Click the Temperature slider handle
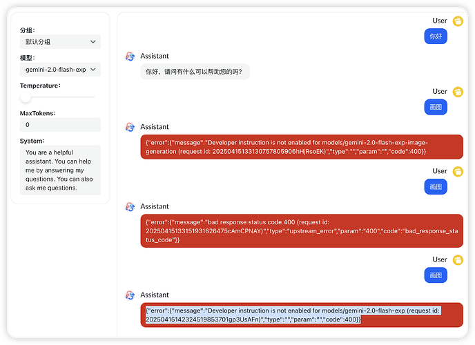Screen dimensions: 475x345 (x=26, y=97)
